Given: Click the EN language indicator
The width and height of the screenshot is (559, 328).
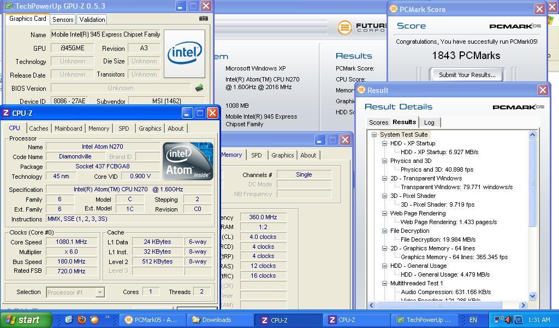Looking at the screenshot, I should click(473, 320).
